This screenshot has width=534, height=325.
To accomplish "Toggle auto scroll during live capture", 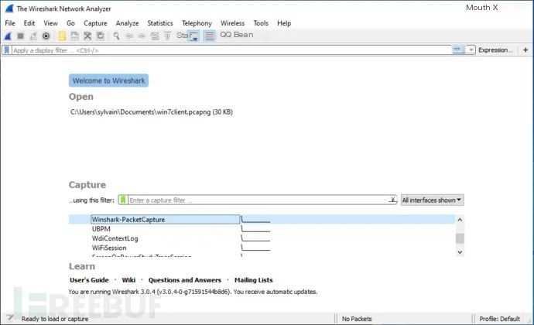I will (193, 36).
